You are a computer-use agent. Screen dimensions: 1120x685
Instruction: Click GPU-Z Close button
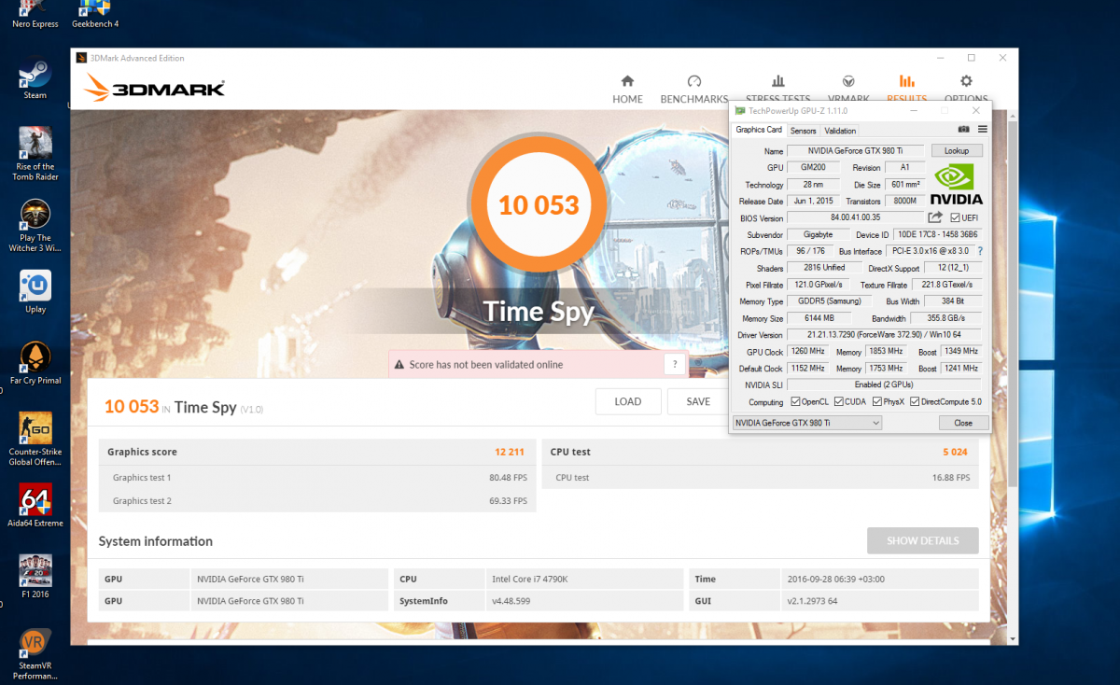pyautogui.click(x=963, y=423)
